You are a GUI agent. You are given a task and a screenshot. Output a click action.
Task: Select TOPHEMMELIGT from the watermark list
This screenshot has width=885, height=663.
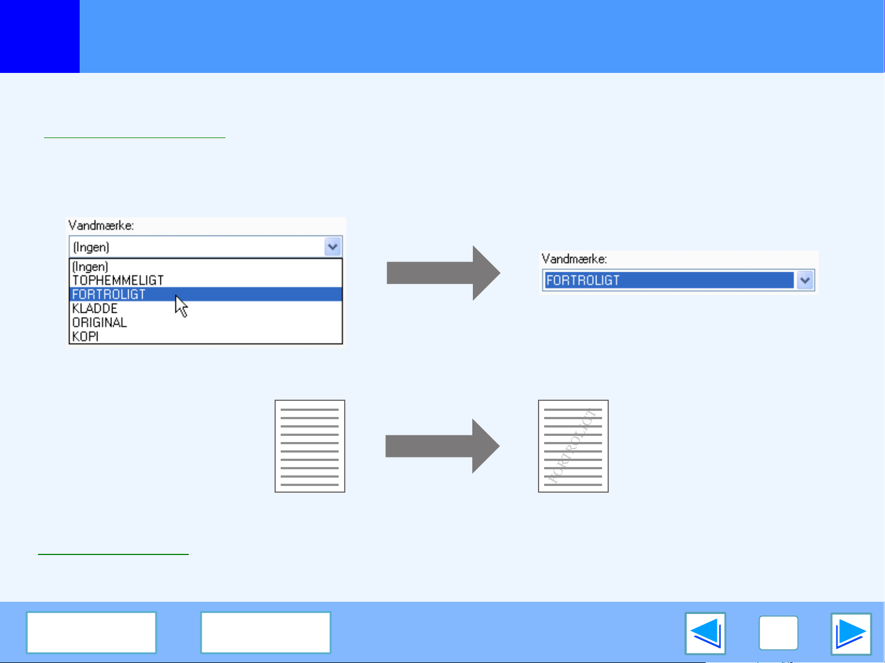(x=118, y=281)
